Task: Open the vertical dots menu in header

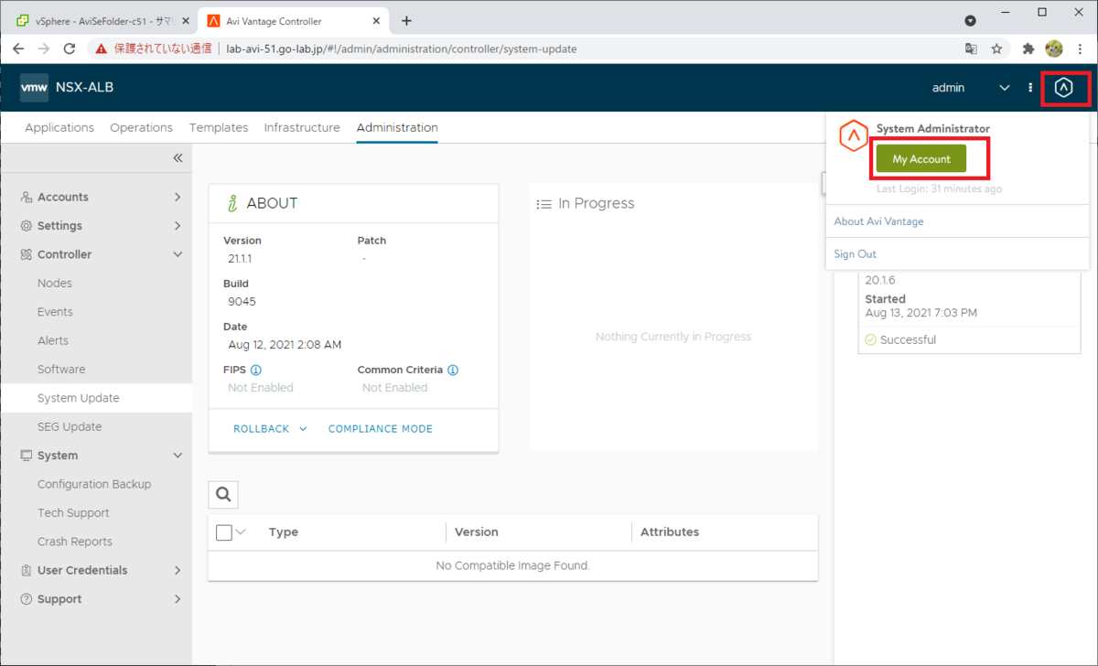Action: point(1030,88)
